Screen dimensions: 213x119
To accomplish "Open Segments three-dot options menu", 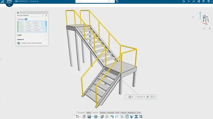I will pos(45,19).
